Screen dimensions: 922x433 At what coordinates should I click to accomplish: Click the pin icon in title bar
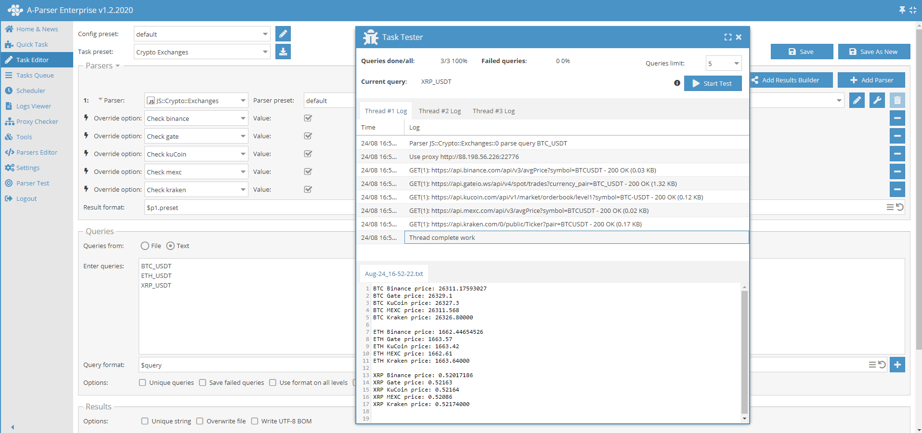coord(902,10)
